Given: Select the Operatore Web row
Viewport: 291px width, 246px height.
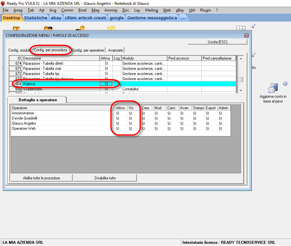Looking at the screenshot, I should 121,129.
